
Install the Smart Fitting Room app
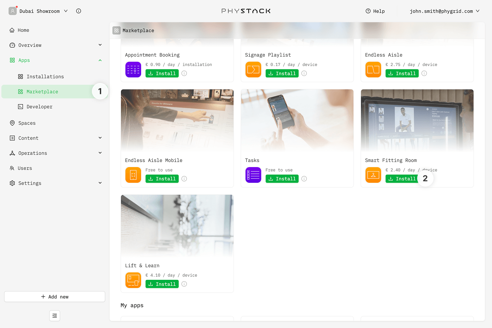402,179
